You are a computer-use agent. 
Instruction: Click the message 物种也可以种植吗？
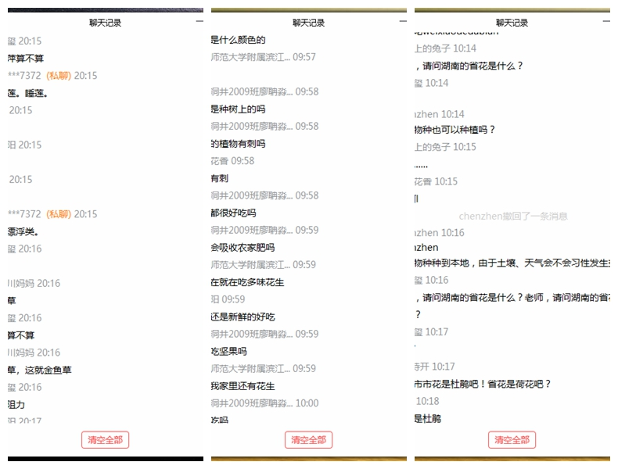(x=455, y=130)
